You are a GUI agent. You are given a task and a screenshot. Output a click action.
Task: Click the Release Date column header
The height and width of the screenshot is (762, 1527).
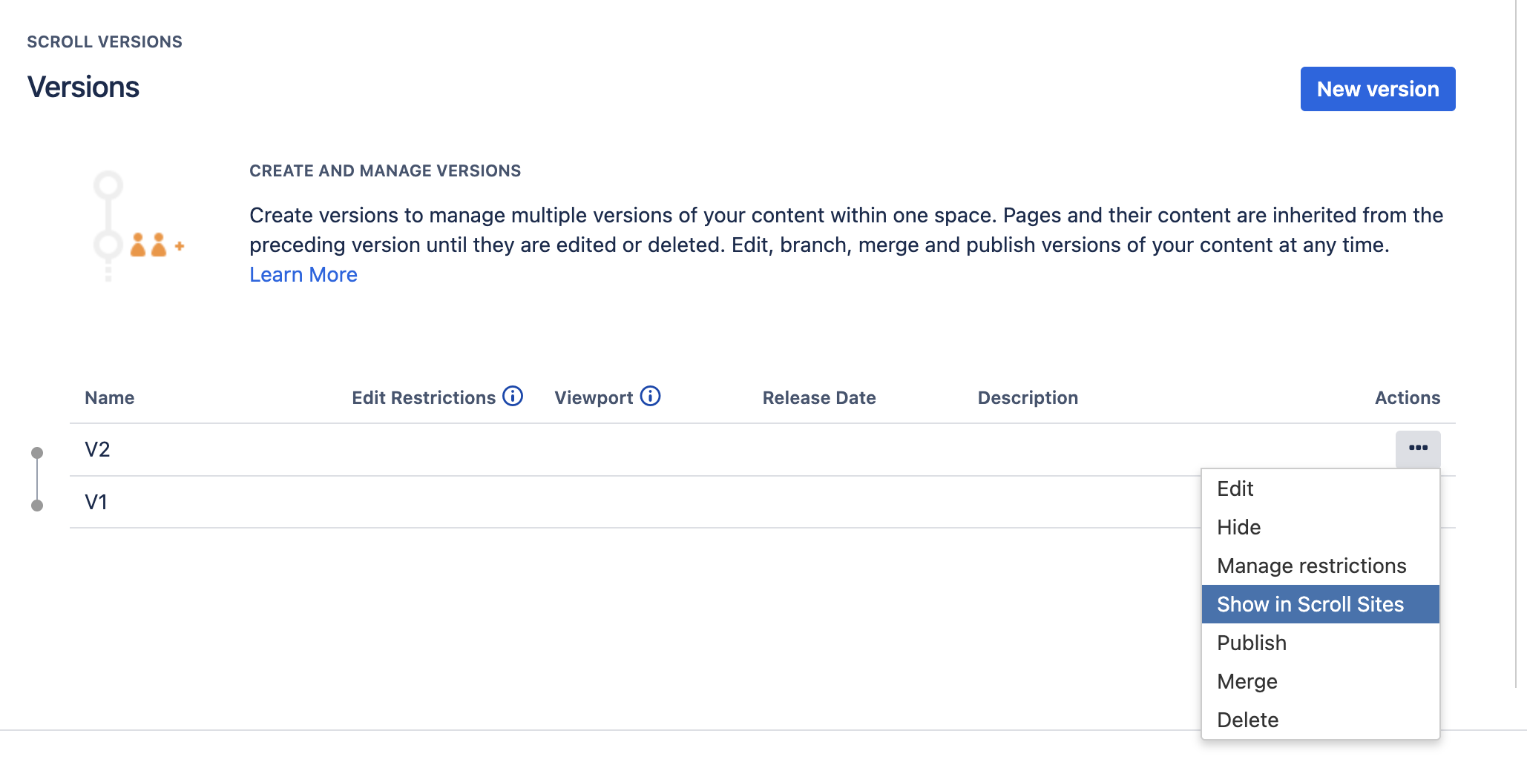tap(819, 398)
